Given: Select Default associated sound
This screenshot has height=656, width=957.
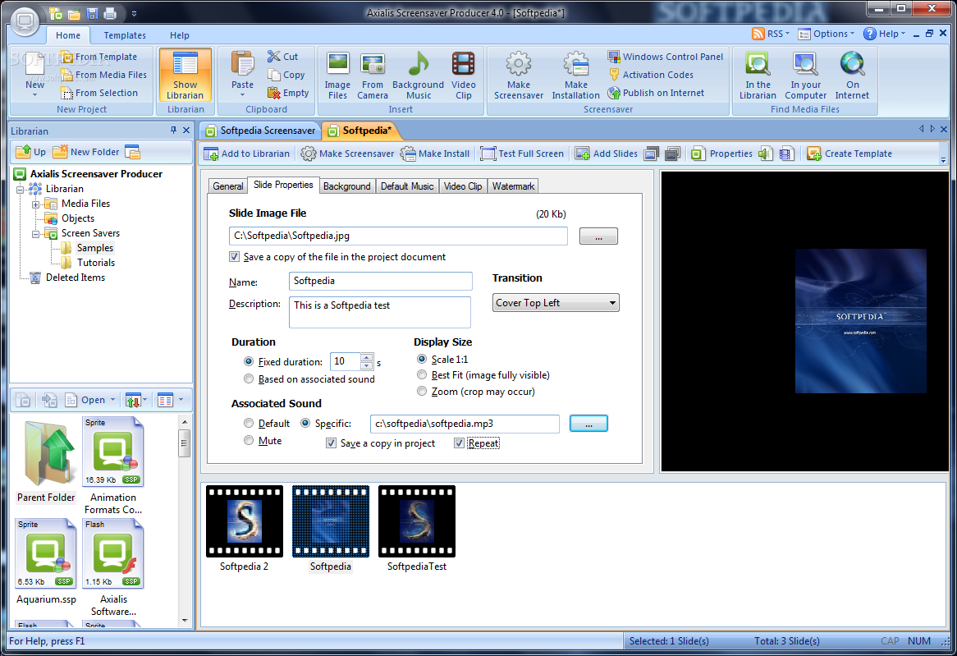Looking at the screenshot, I should coord(249,423).
